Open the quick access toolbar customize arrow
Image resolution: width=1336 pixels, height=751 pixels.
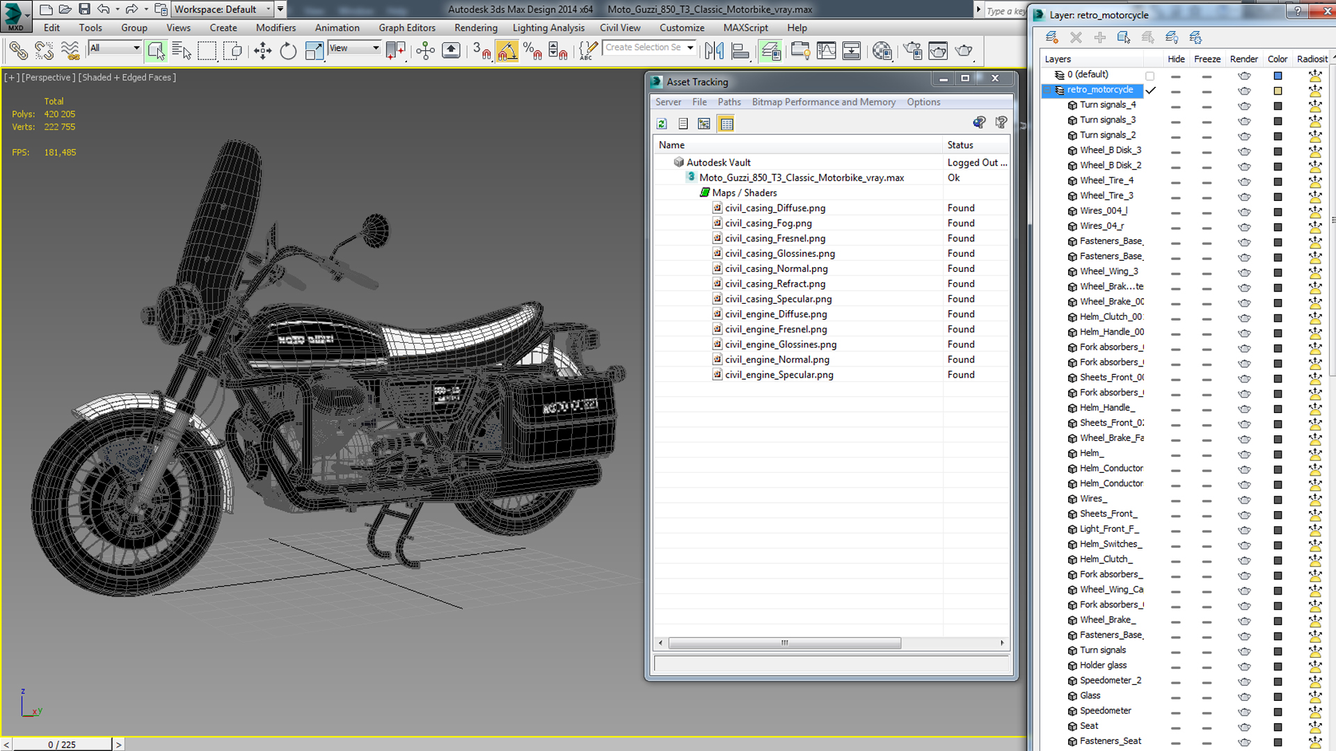click(x=280, y=9)
